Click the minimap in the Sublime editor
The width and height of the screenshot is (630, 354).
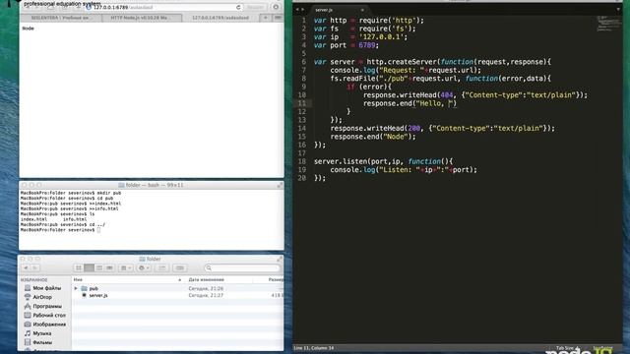[608, 24]
